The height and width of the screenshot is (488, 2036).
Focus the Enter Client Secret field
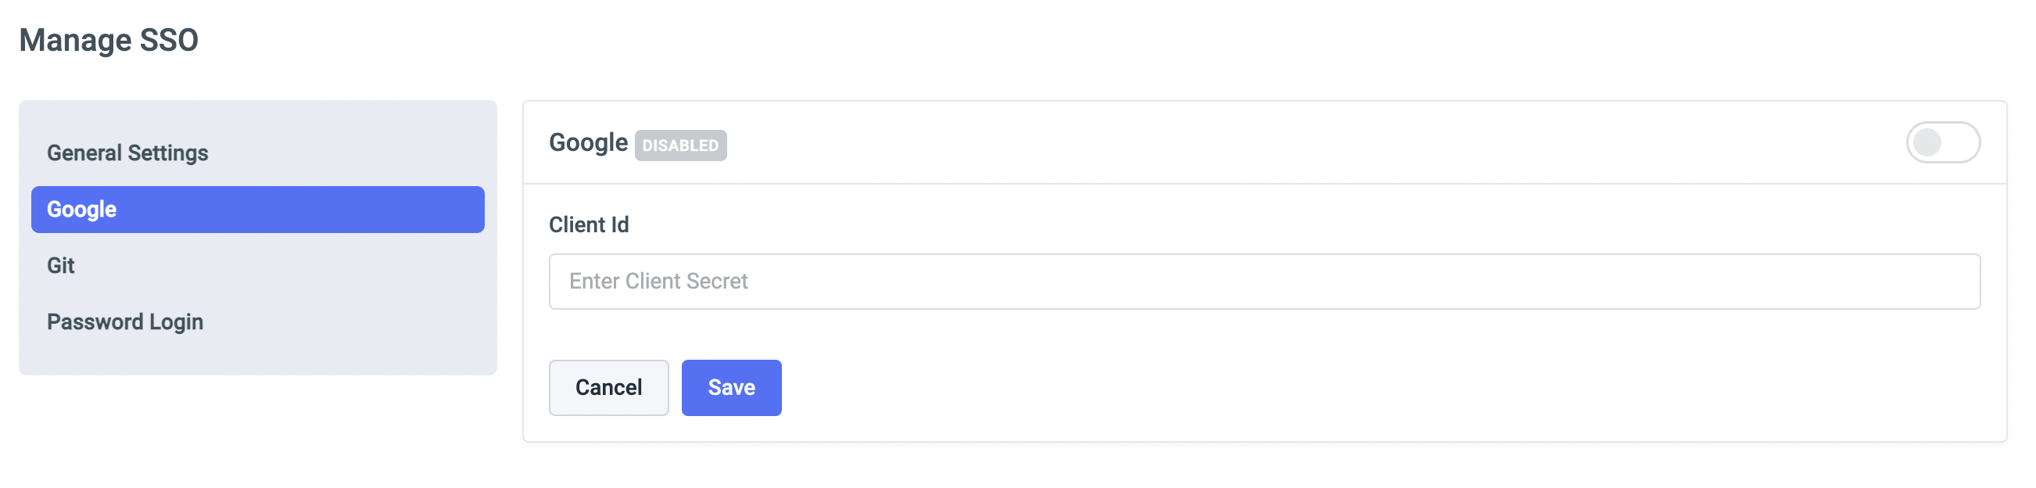[1264, 282]
